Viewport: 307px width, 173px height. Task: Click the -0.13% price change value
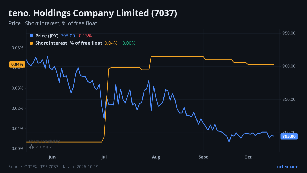coord(84,36)
